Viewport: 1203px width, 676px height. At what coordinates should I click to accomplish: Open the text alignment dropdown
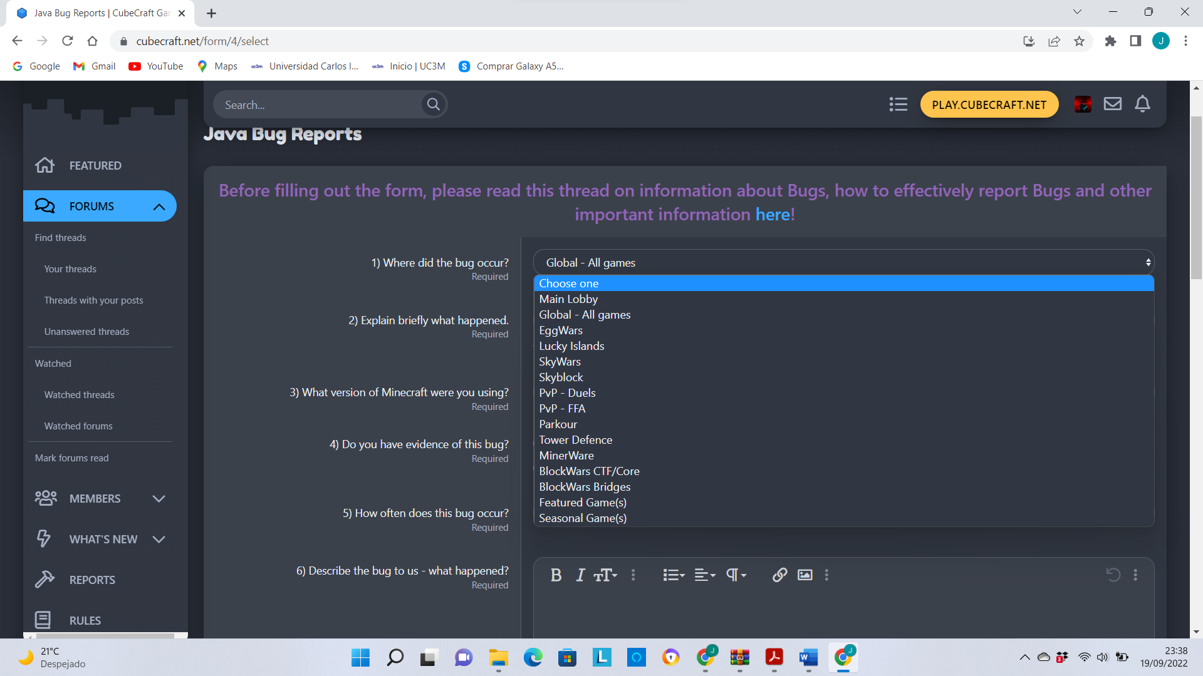[705, 575]
